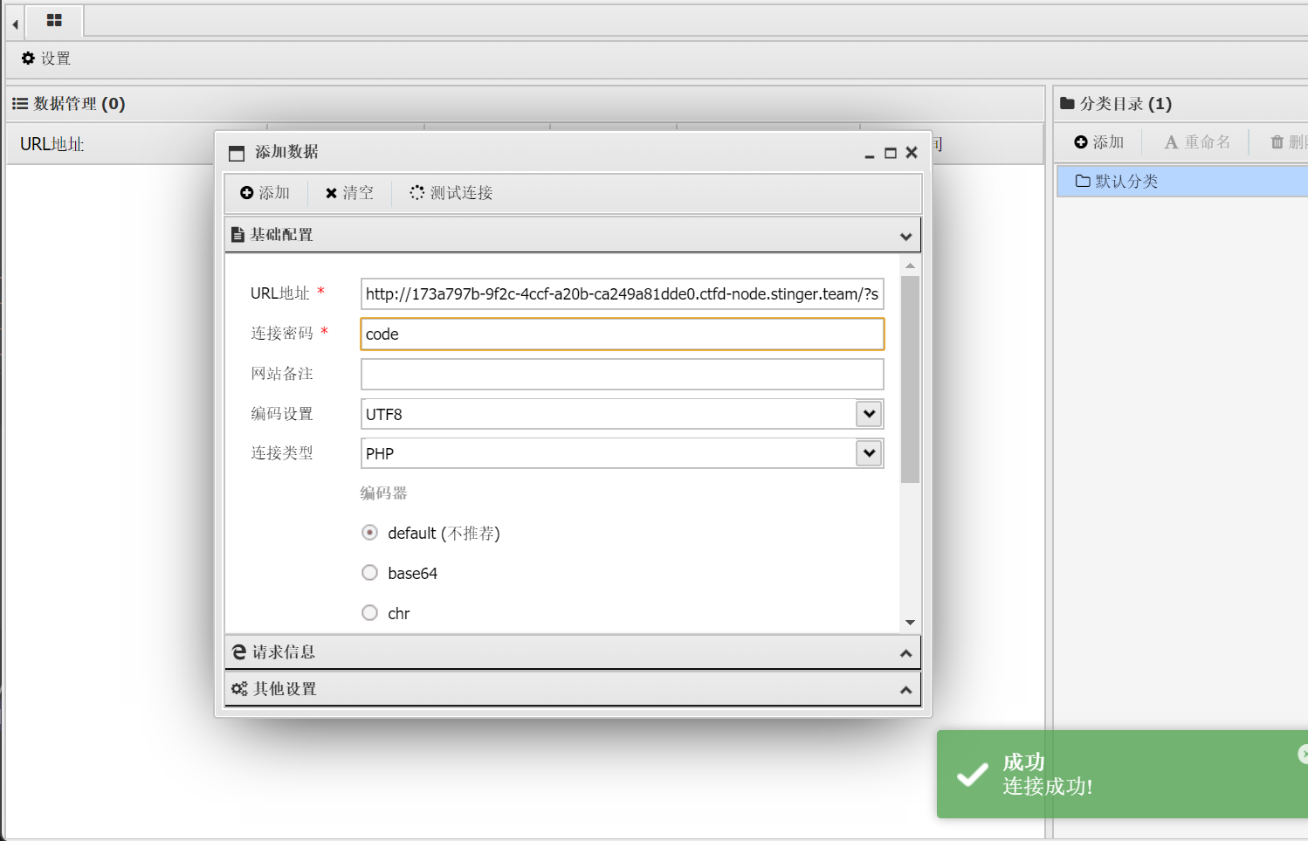Click the grid home tab icon

[x=54, y=20]
